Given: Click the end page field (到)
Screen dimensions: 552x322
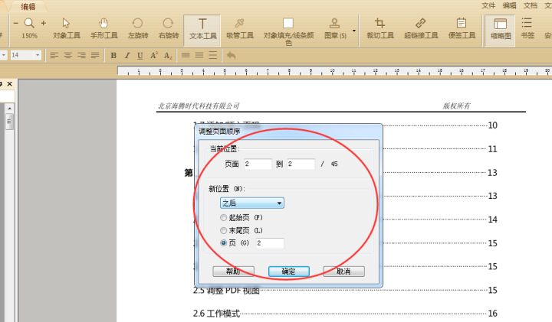Looking at the screenshot, I should pos(301,164).
